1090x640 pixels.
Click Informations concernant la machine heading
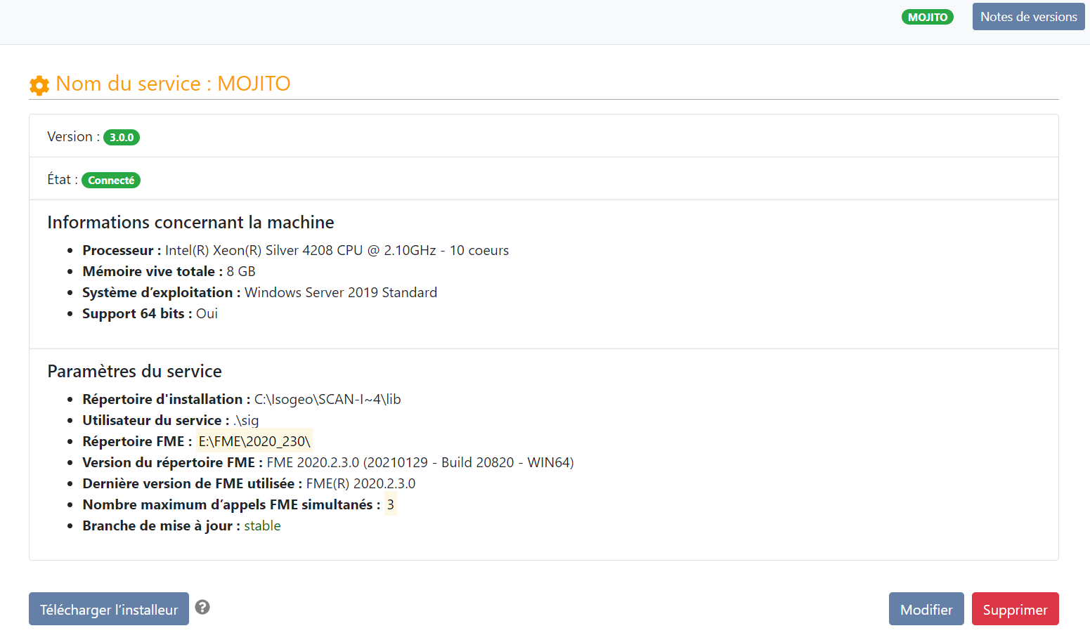(x=190, y=222)
